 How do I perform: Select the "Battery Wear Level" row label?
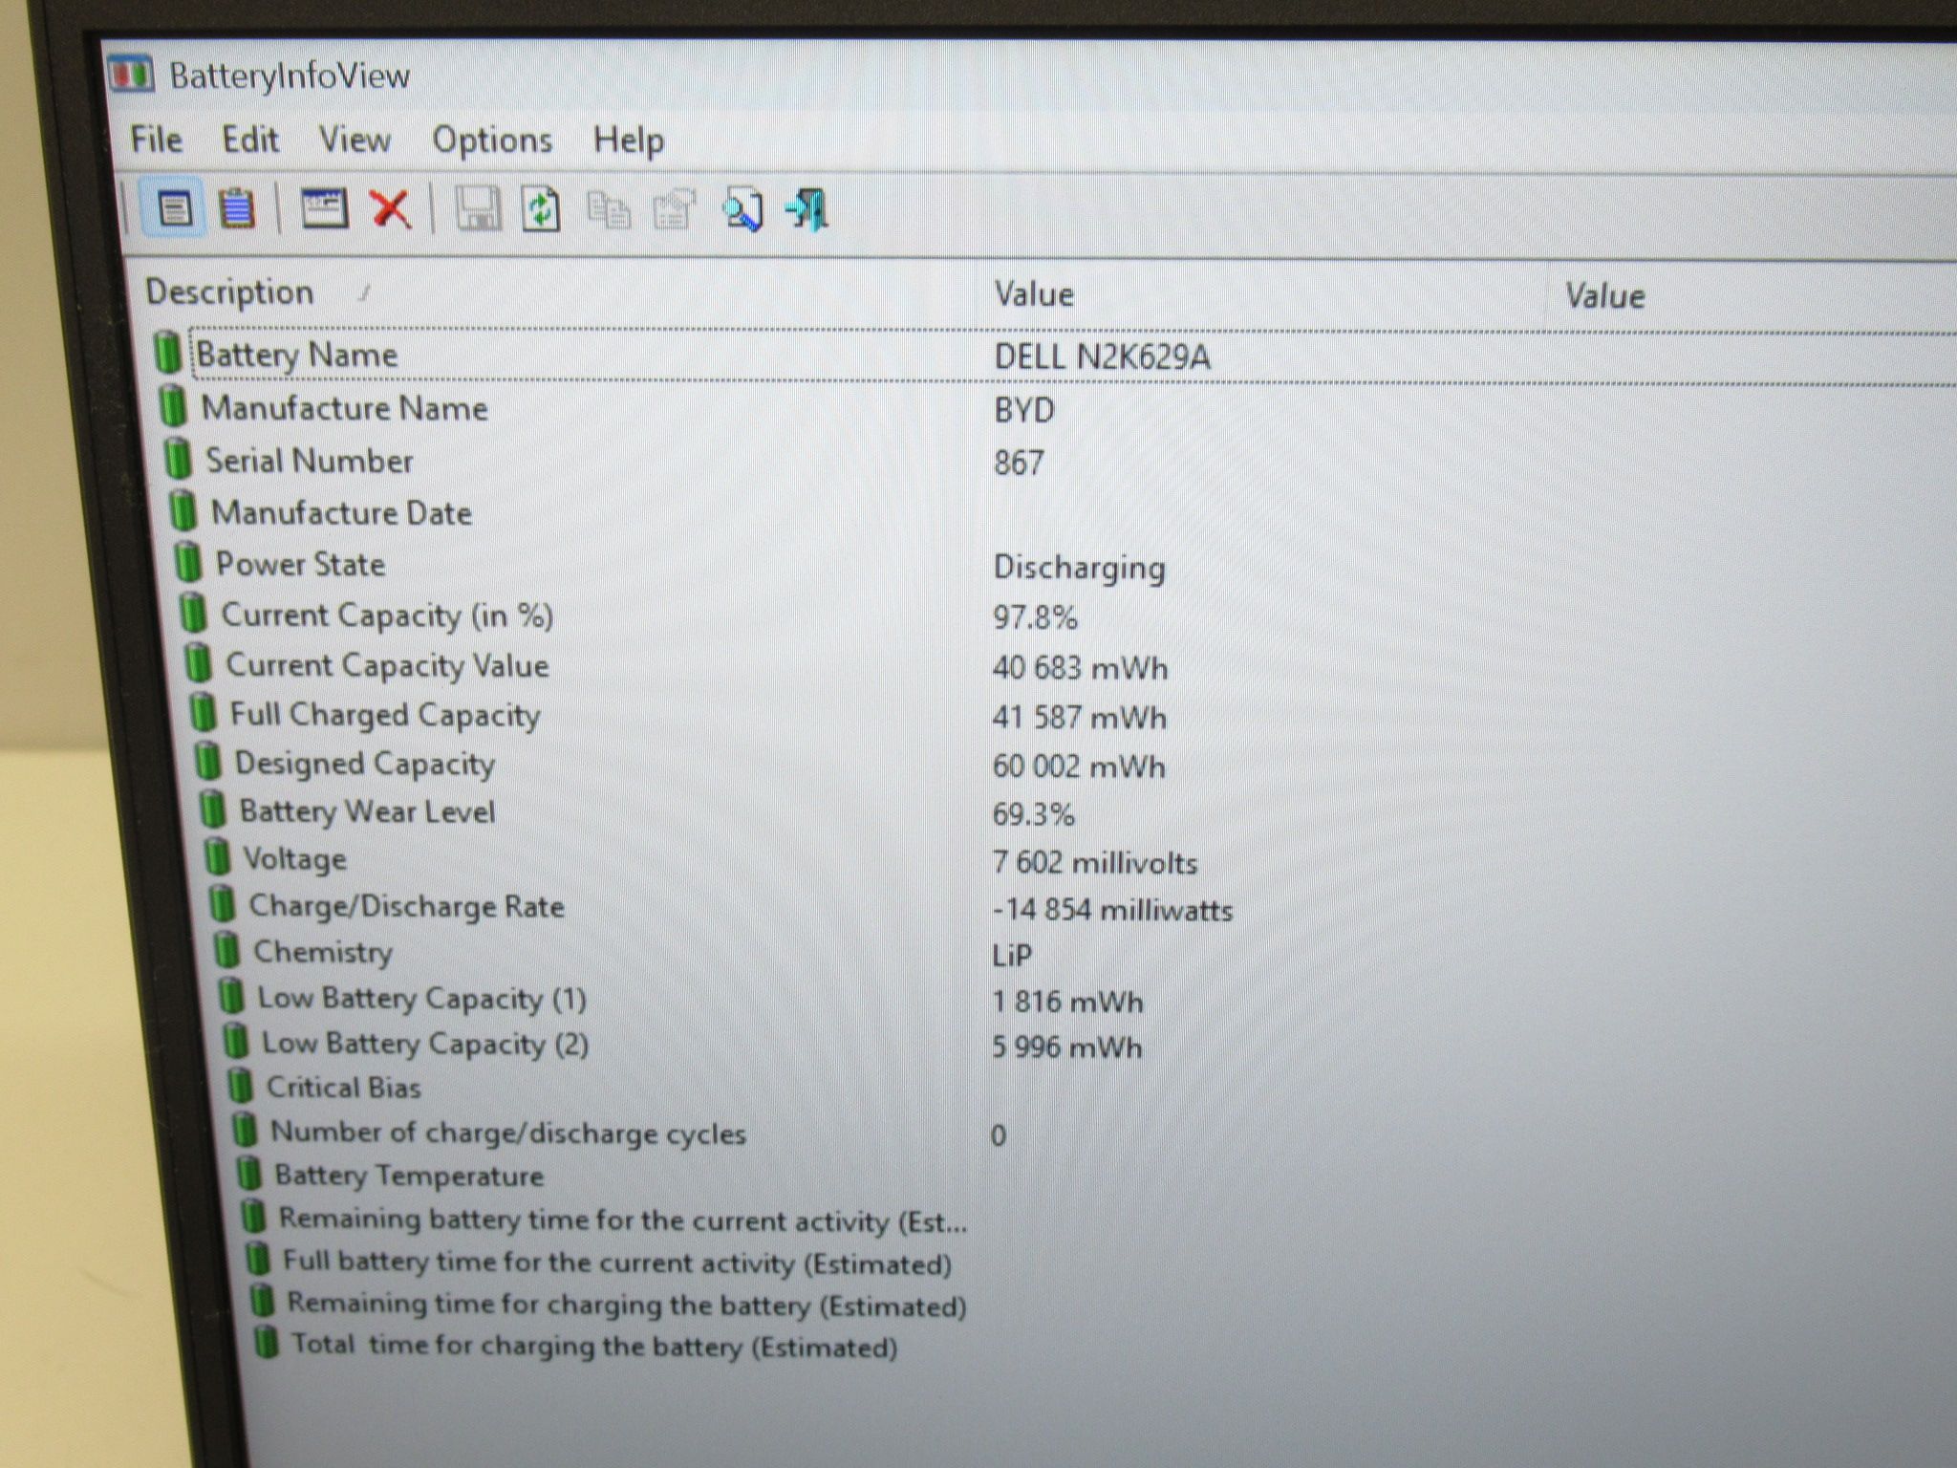(367, 811)
